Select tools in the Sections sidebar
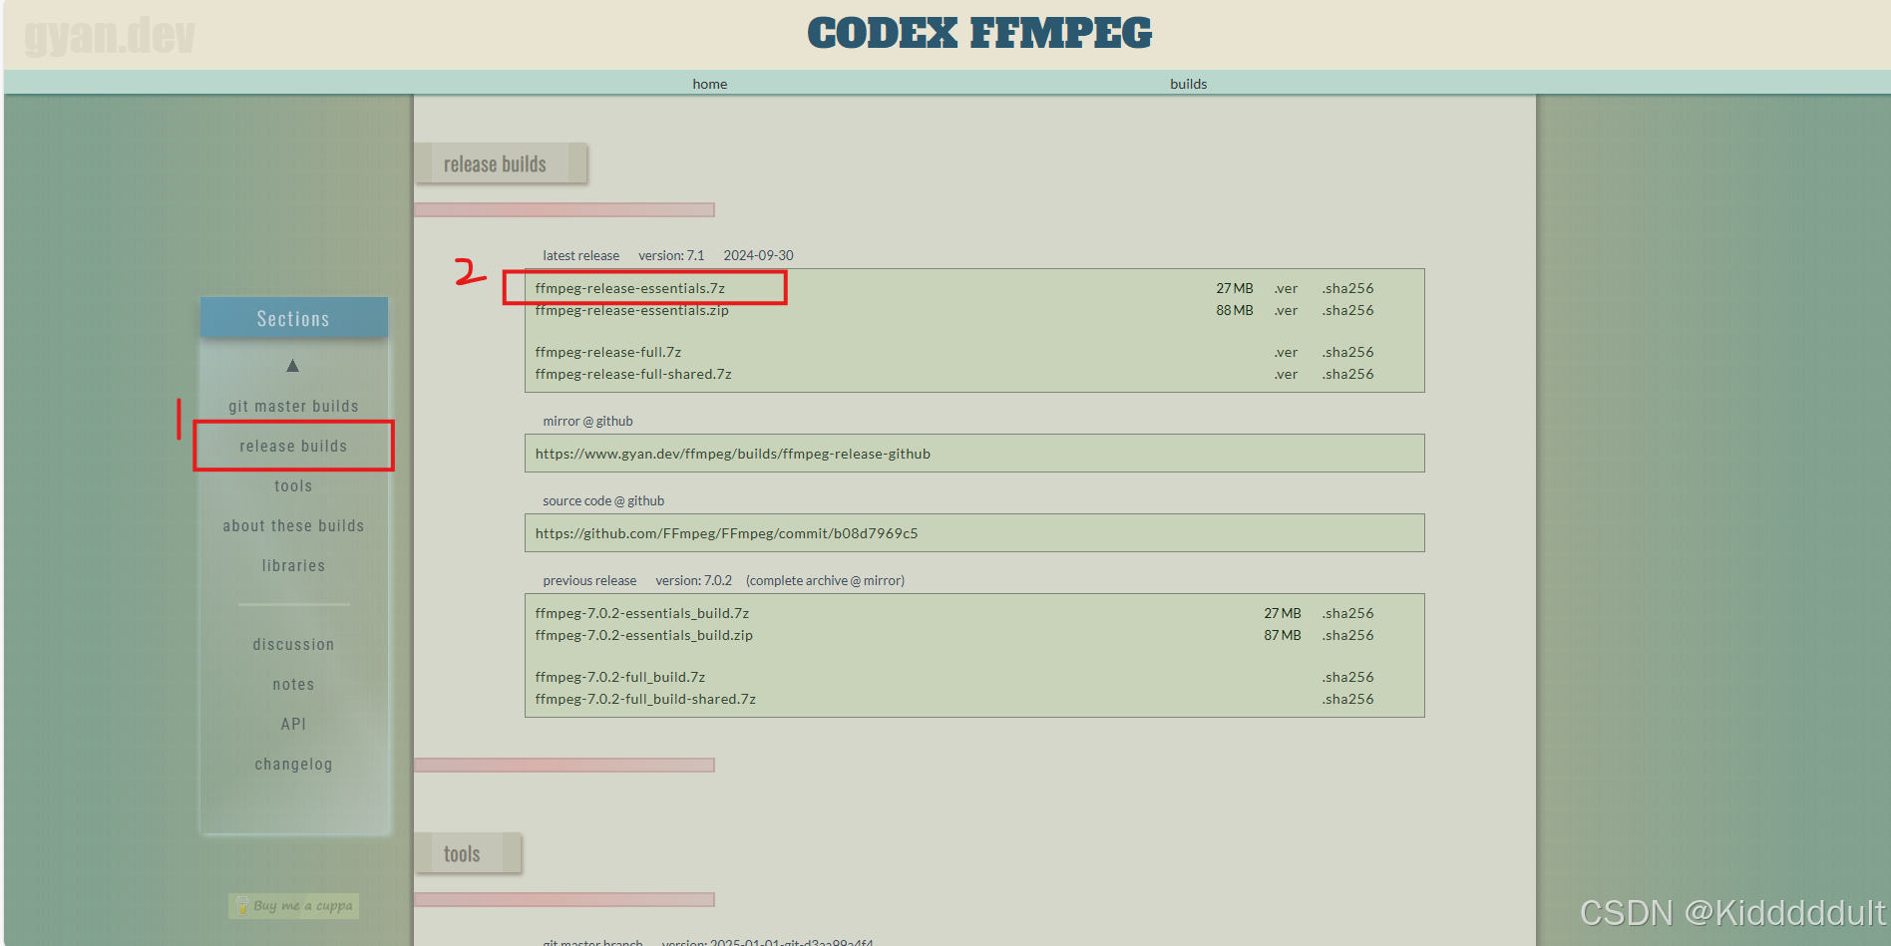1891x946 pixels. tap(293, 485)
